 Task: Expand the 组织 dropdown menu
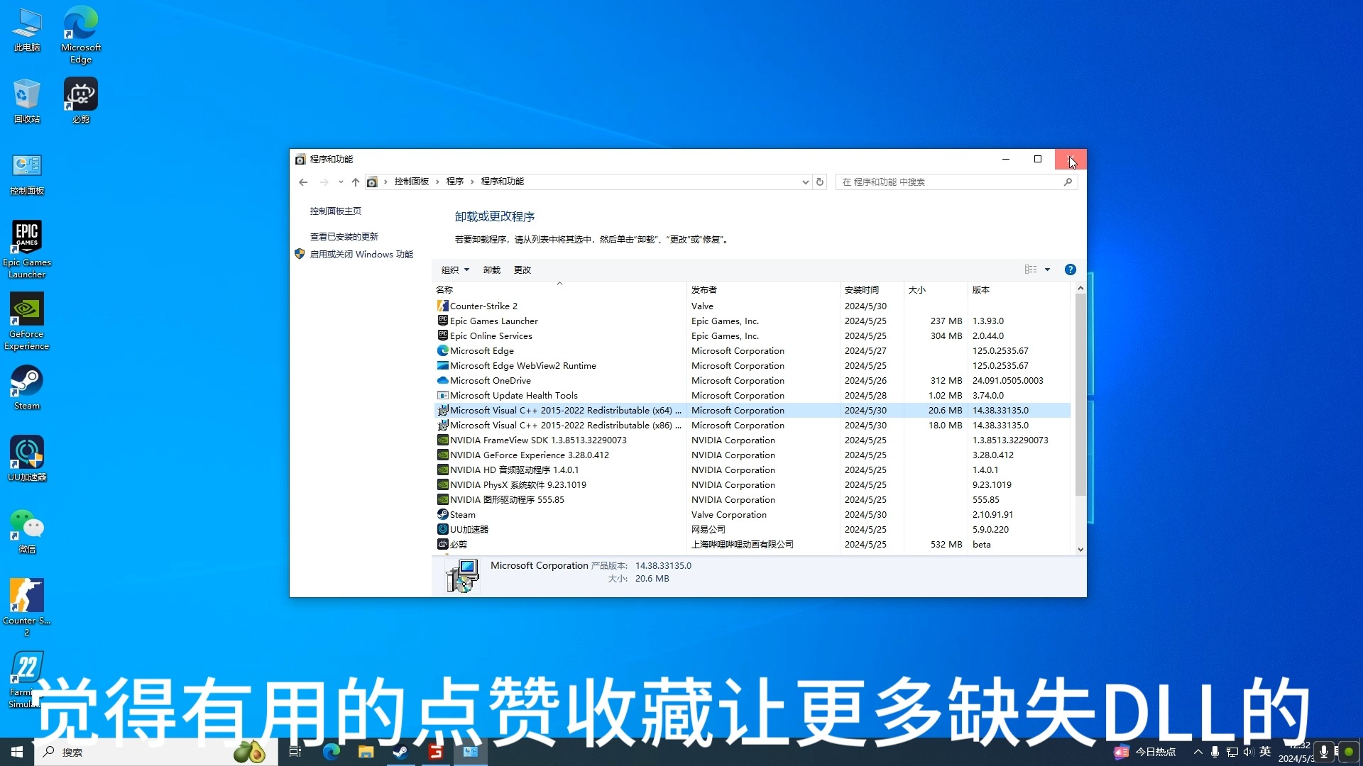pos(455,270)
